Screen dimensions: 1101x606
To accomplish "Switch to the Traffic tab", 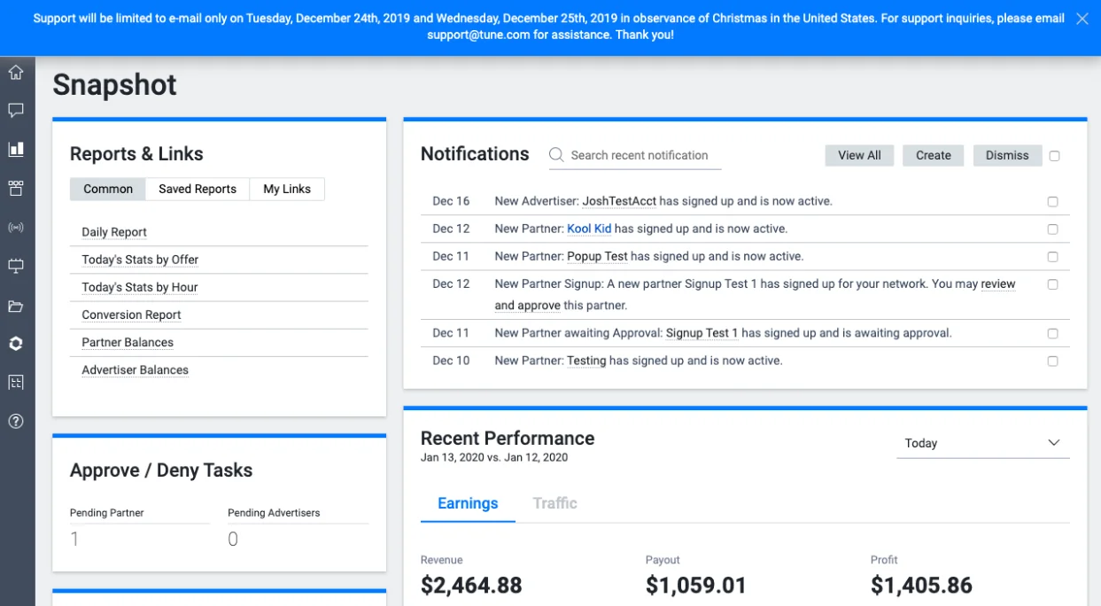I will pos(554,503).
